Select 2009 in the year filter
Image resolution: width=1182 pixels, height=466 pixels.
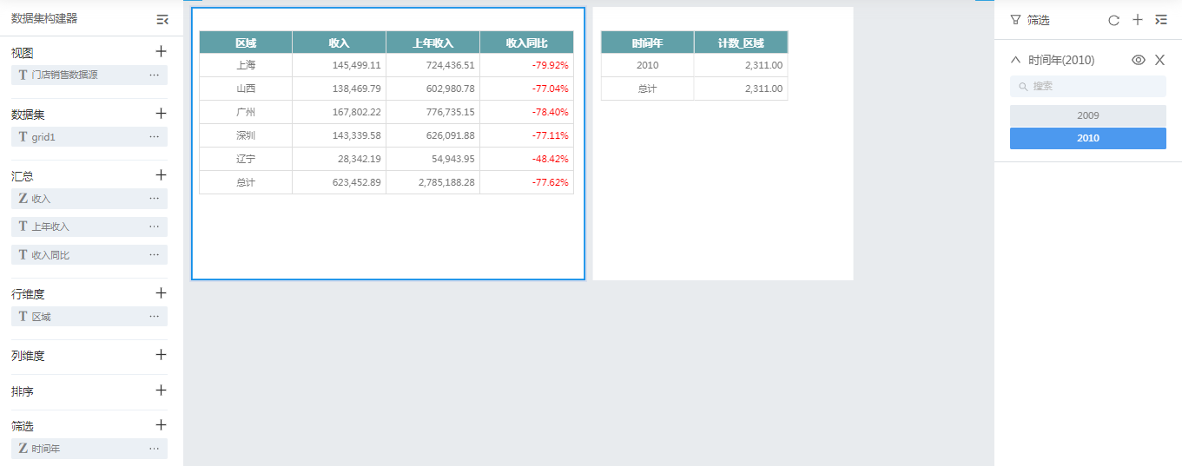click(x=1088, y=115)
